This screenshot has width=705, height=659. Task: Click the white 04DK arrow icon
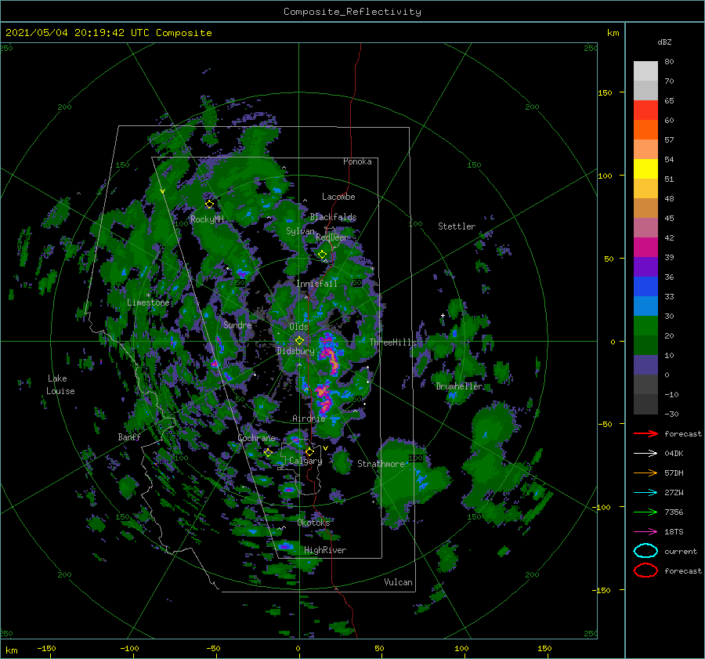coord(645,453)
